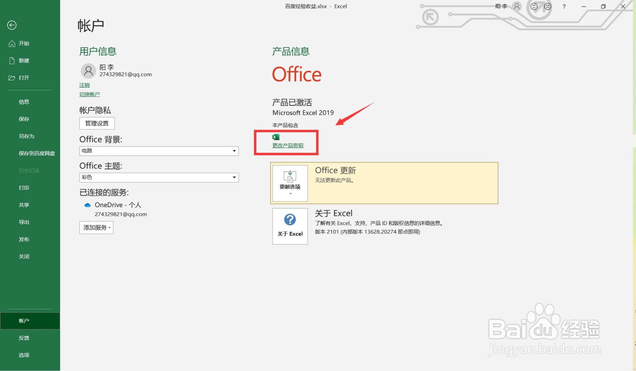Expand the 添加服务 dropdown button
This screenshot has height=371, width=636.
click(96, 227)
